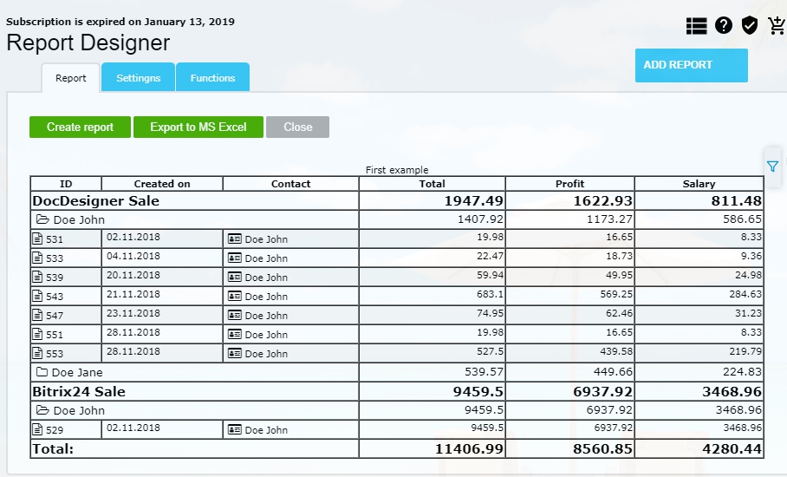Click the Contact column header
Screen dimensions: 787x477
click(290, 184)
